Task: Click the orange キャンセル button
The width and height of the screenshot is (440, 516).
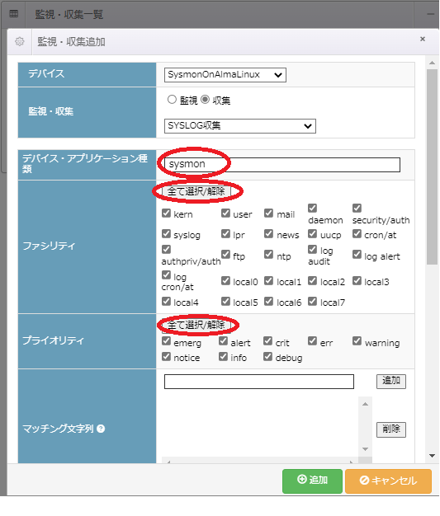Action: (388, 481)
